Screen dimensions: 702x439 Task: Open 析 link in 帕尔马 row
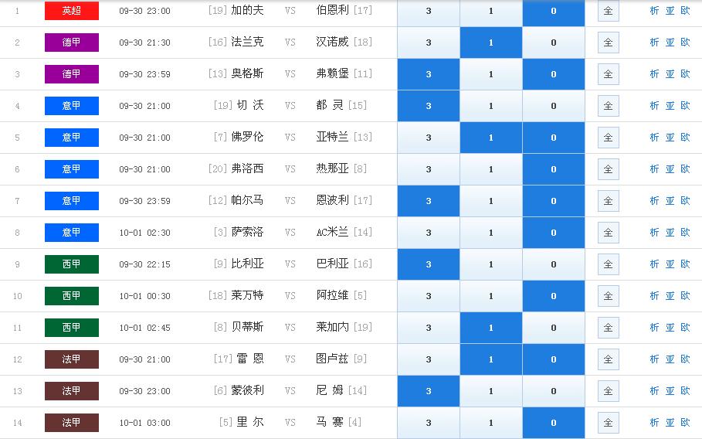click(654, 201)
